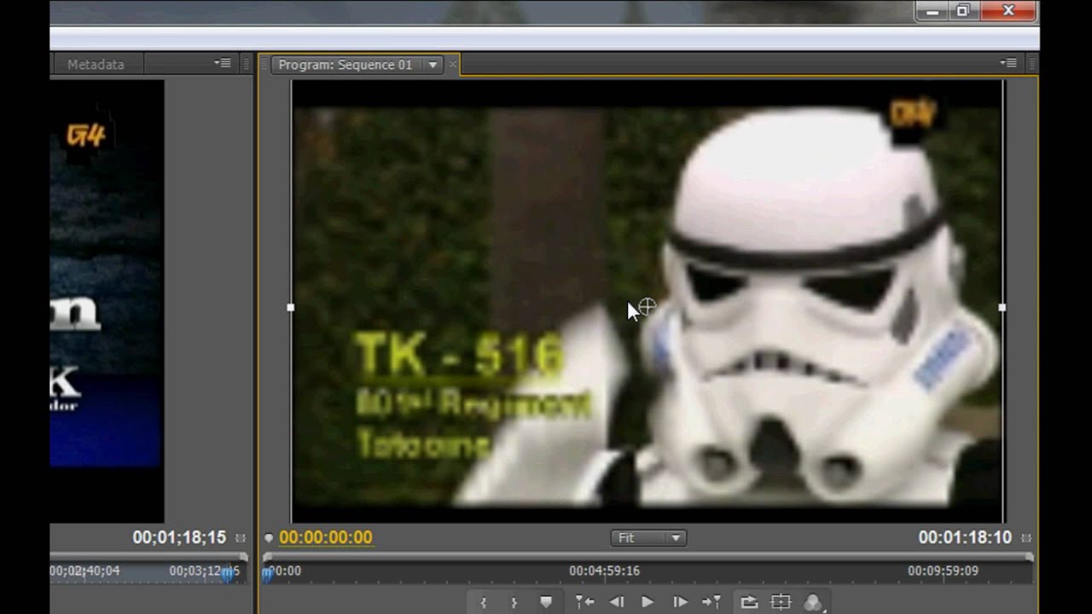Image resolution: width=1092 pixels, height=614 pixels.
Task: Open the Output display mode icon
Action: tap(814, 602)
